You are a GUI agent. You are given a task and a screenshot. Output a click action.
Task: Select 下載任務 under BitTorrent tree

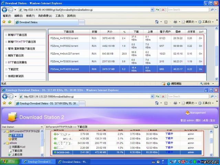click(17, 135)
